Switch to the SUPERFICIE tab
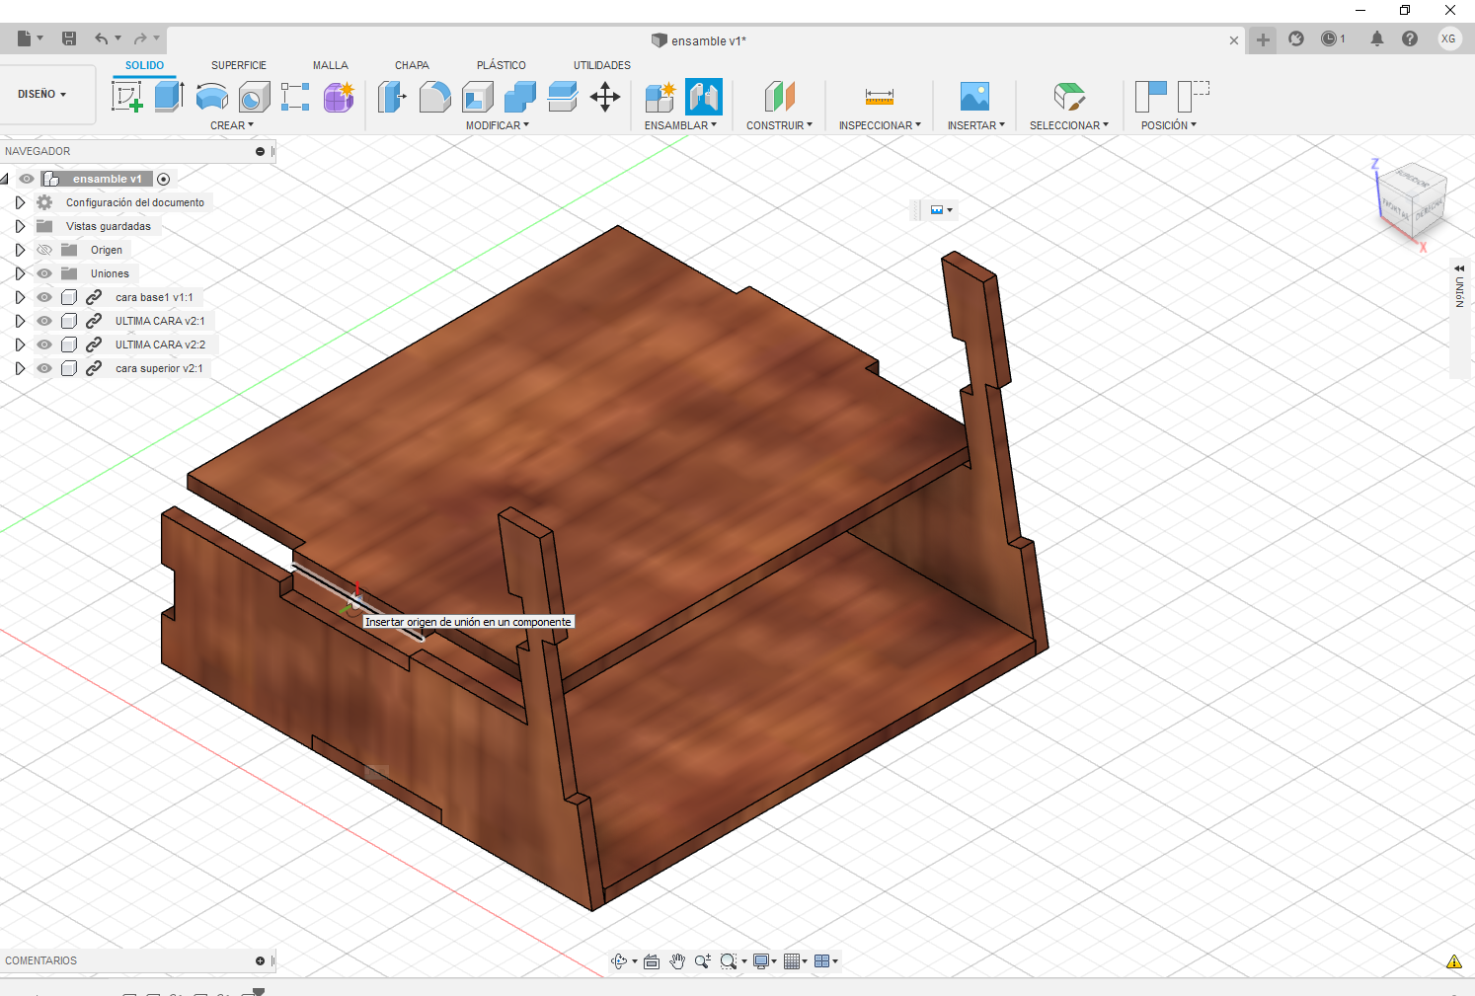Image resolution: width=1475 pixels, height=996 pixels. point(238,65)
